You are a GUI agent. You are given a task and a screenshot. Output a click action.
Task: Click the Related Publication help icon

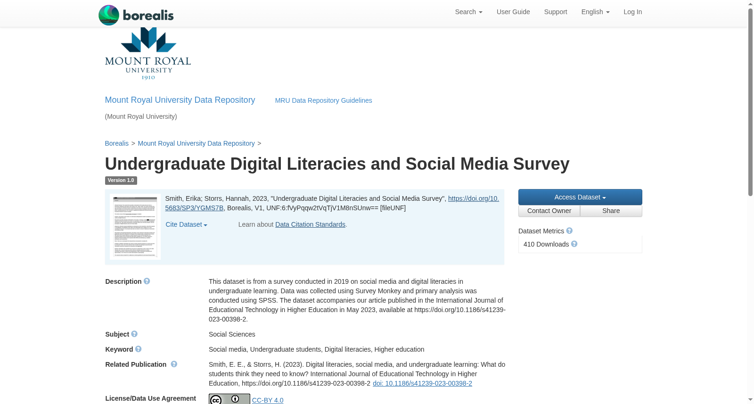[174, 364]
